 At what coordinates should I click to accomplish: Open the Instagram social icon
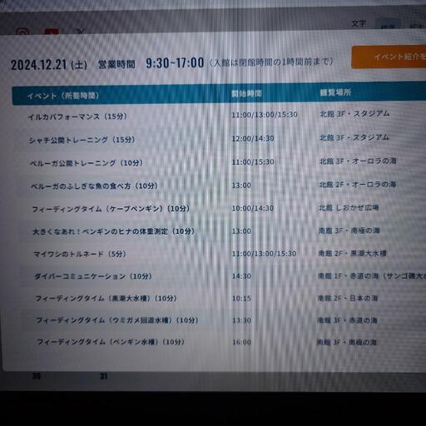(x=22, y=32)
